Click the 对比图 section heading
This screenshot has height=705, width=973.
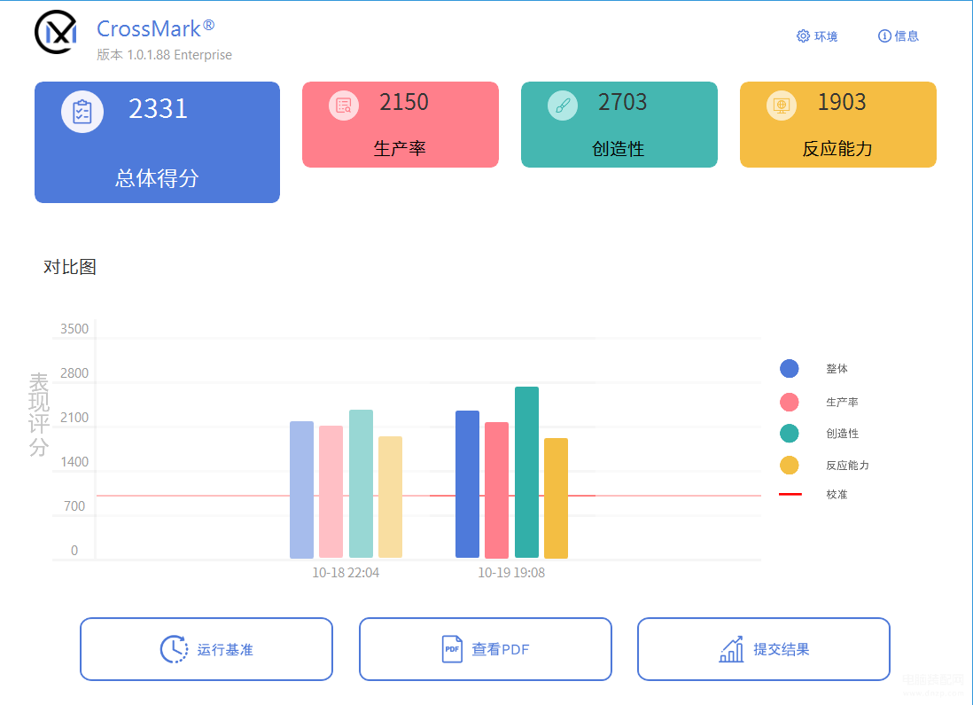click(x=69, y=267)
